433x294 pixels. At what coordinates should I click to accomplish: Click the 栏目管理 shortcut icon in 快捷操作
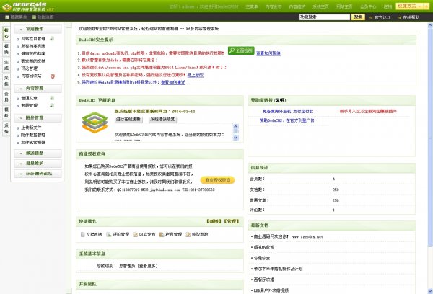tap(162, 234)
